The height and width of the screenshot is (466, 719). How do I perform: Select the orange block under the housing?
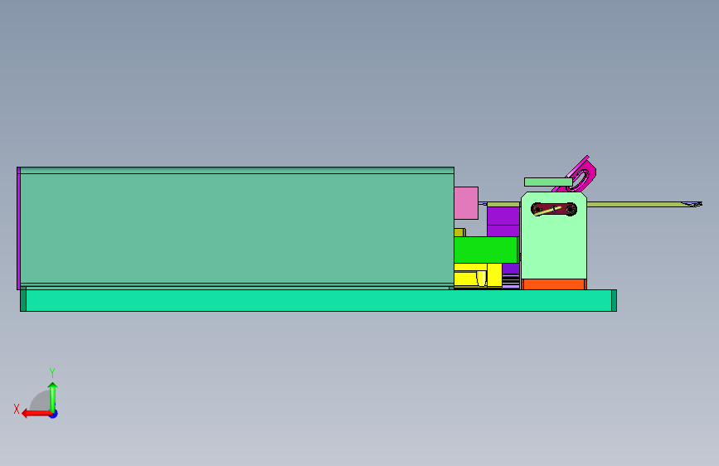(554, 284)
